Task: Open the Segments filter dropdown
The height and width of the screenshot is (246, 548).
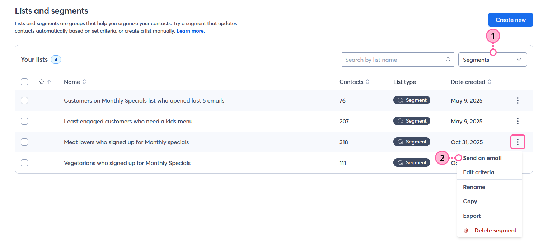Action: 492,59
